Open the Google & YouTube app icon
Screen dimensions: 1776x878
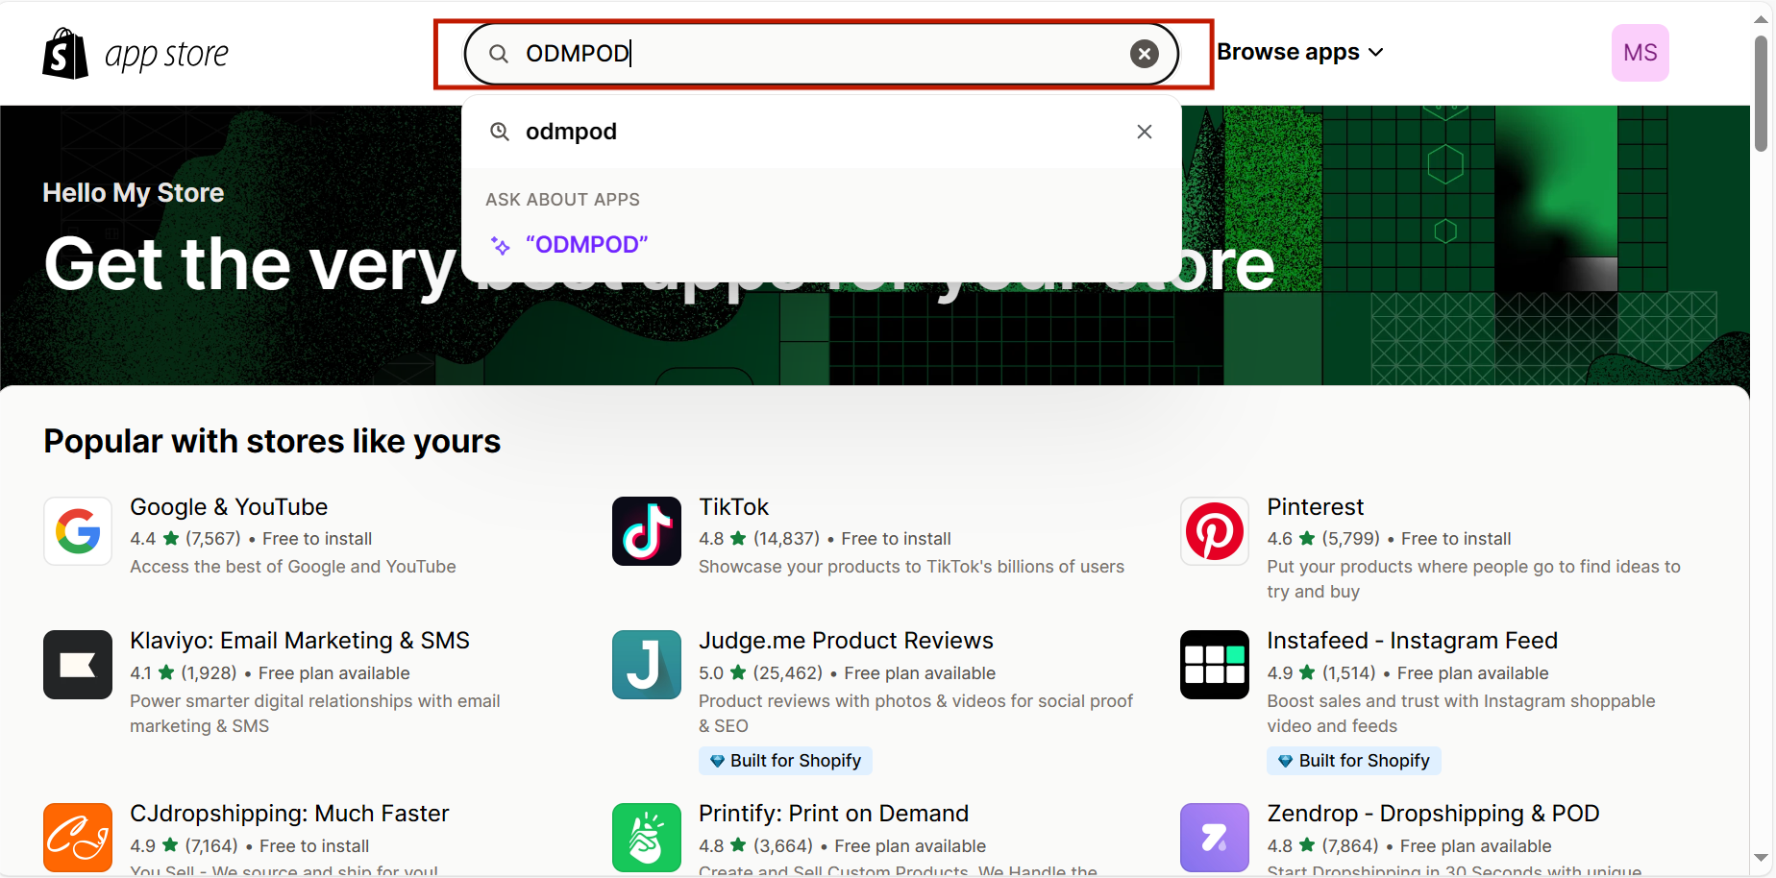(78, 531)
